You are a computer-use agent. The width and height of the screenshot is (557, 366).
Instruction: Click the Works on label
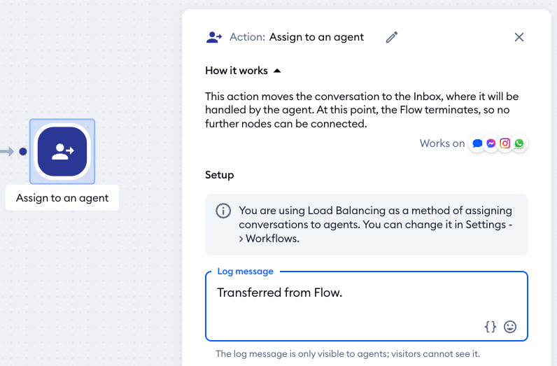442,143
